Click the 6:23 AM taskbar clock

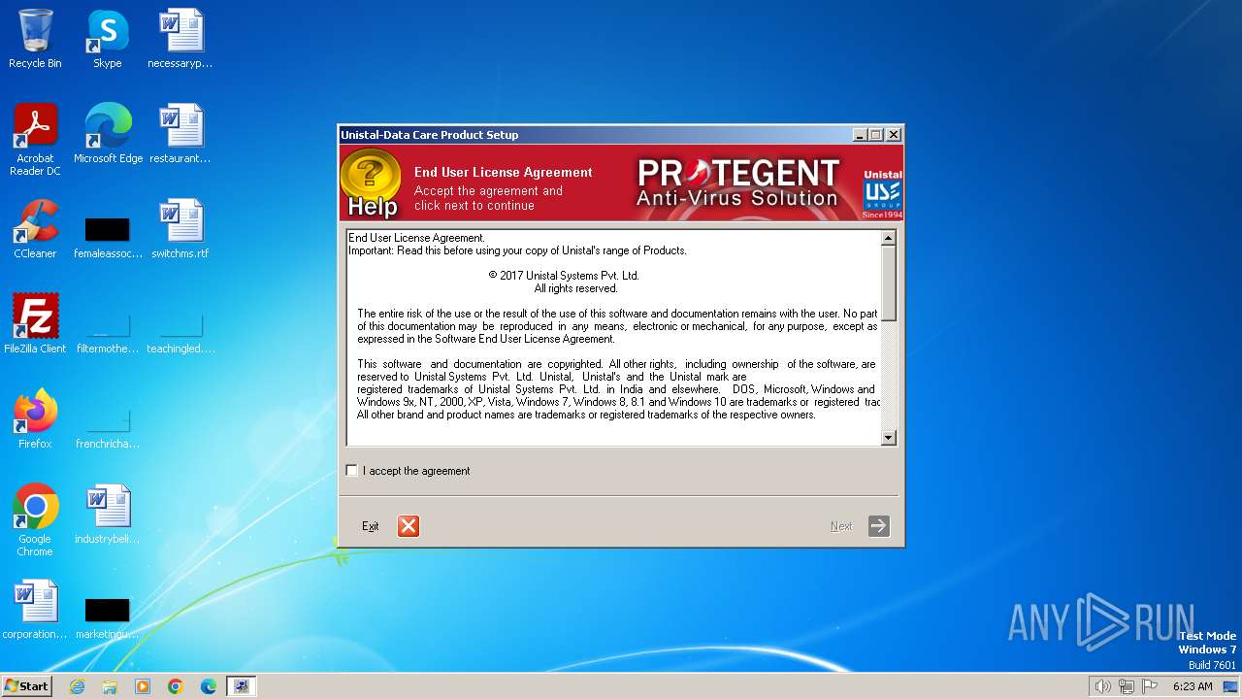tap(1193, 686)
